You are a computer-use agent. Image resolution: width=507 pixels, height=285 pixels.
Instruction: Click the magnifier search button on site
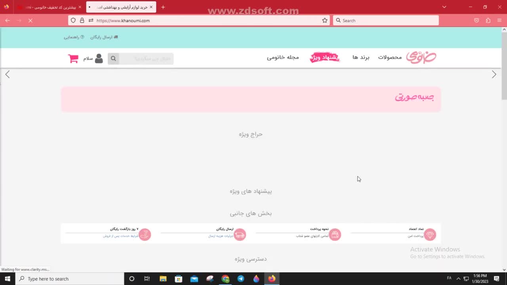[113, 59]
